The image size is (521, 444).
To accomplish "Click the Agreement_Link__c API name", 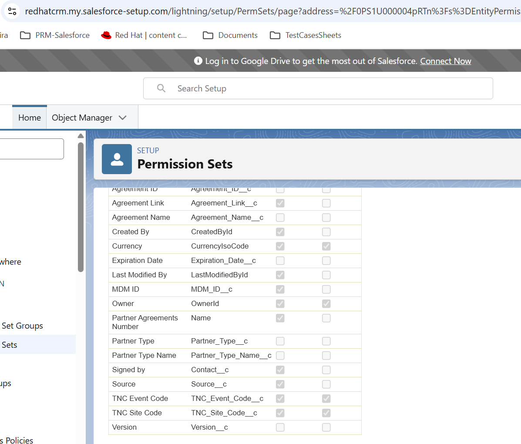I will point(224,203).
